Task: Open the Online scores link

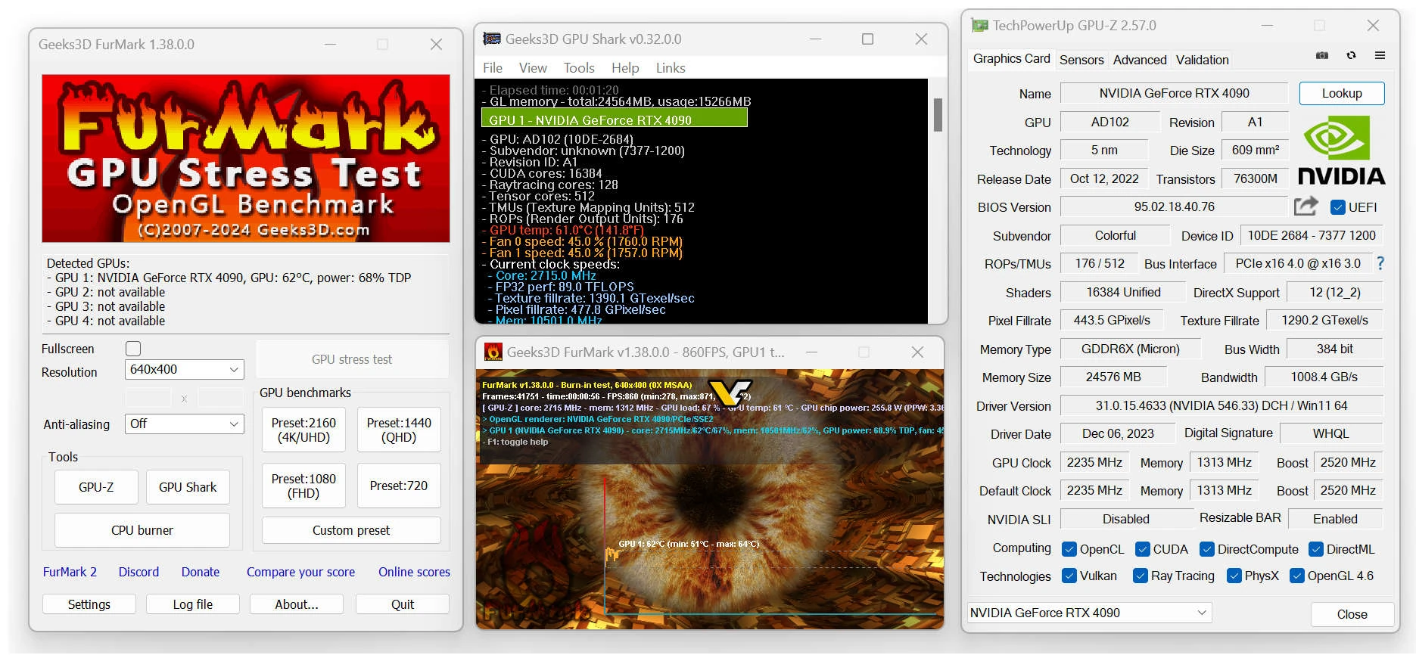Action: click(414, 572)
